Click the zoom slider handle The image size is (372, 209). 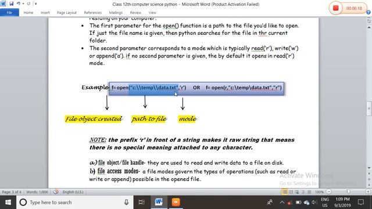[x=348, y=192]
